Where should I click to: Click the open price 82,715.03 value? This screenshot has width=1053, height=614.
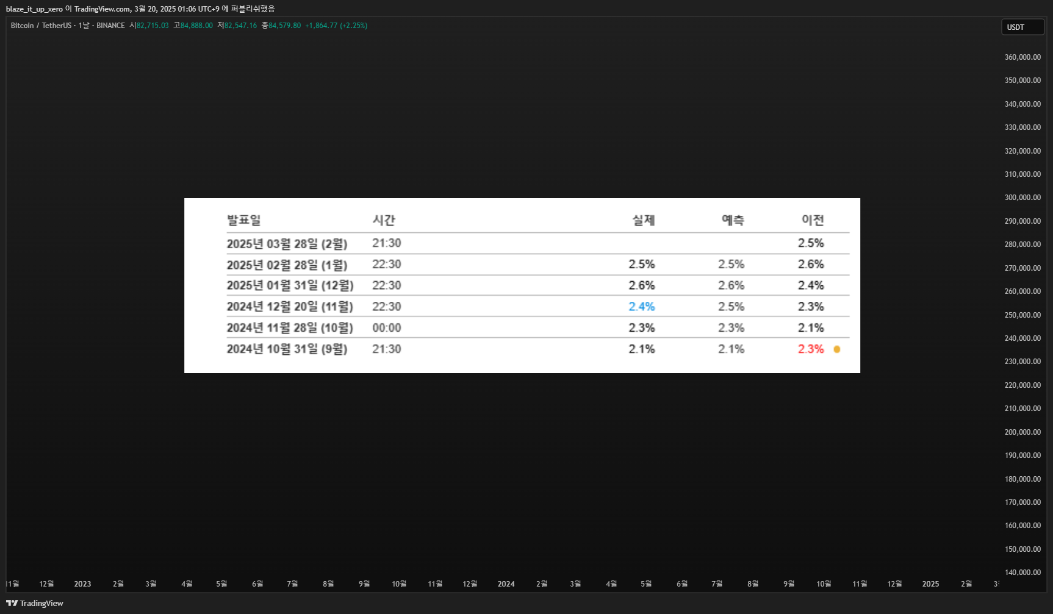click(x=153, y=26)
